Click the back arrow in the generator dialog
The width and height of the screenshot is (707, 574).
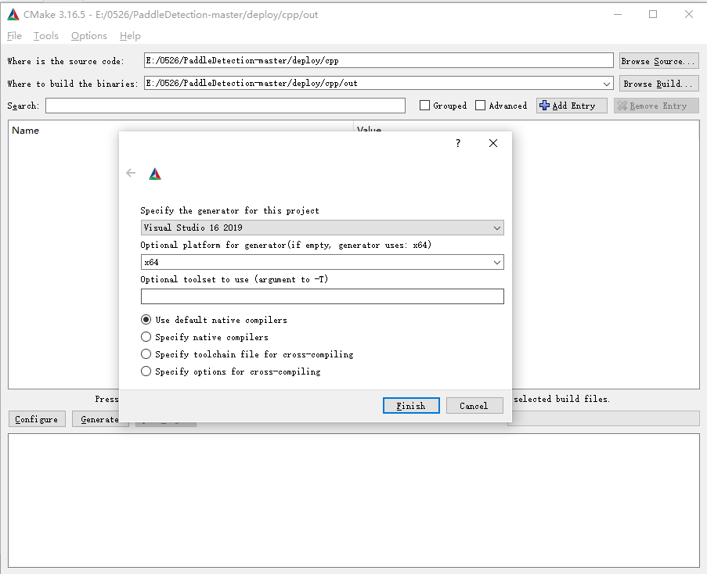coord(131,174)
